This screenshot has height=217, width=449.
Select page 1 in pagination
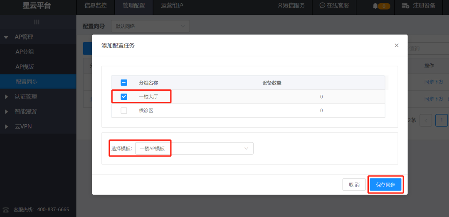(442, 121)
